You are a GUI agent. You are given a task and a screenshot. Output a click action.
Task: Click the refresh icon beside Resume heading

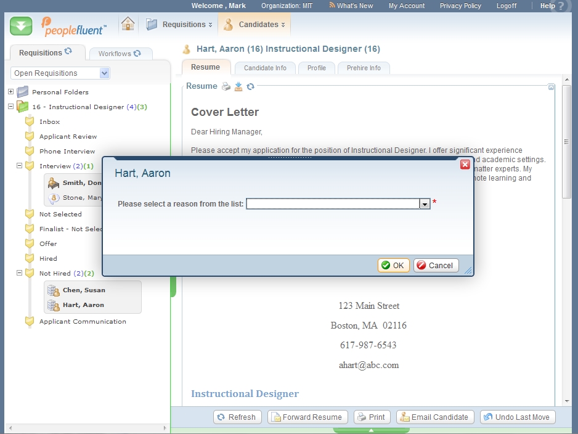250,86
